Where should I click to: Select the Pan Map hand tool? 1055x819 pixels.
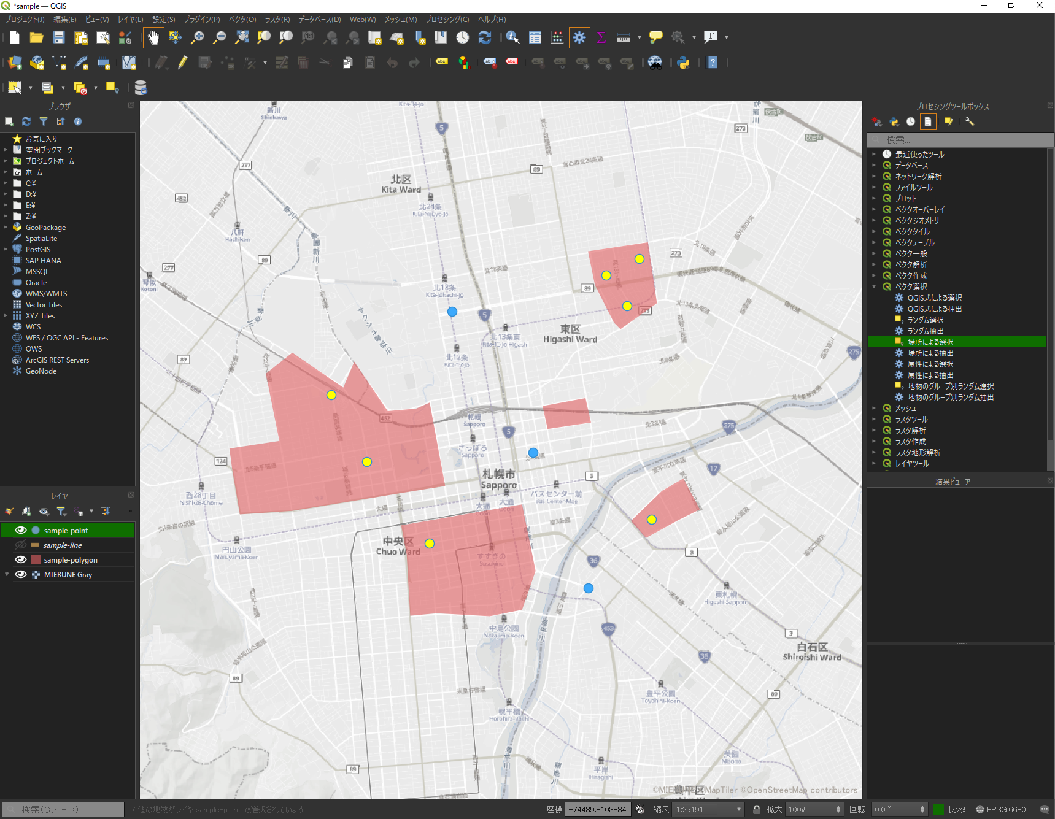tap(153, 37)
